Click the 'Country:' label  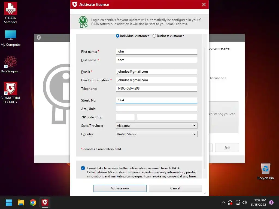click(x=87, y=134)
